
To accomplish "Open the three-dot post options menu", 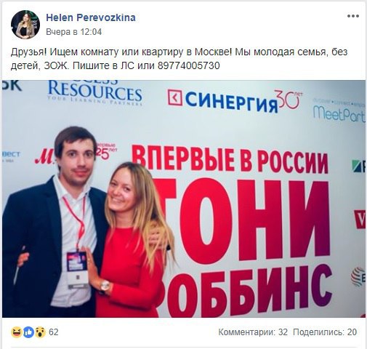I will pos(353,16).
